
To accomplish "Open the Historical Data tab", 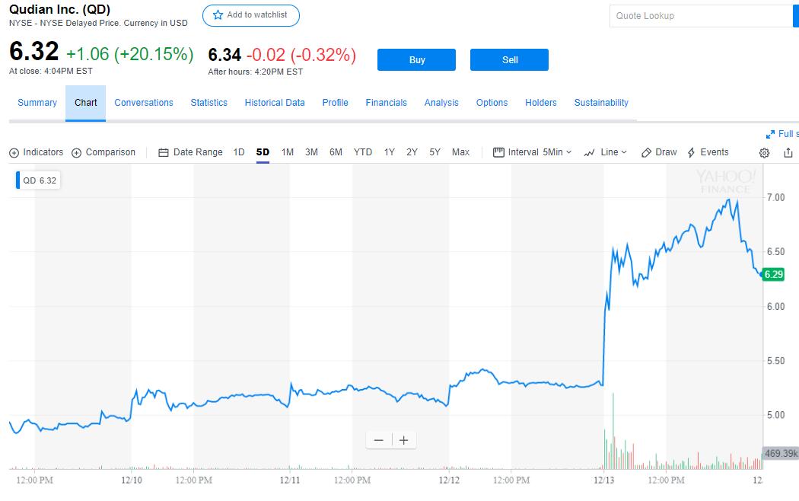I will click(x=275, y=103).
